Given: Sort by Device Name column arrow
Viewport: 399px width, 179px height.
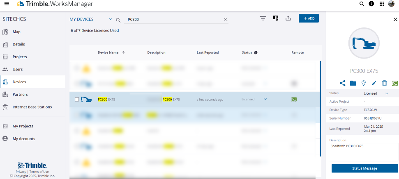Looking at the screenshot, I should (123, 52).
